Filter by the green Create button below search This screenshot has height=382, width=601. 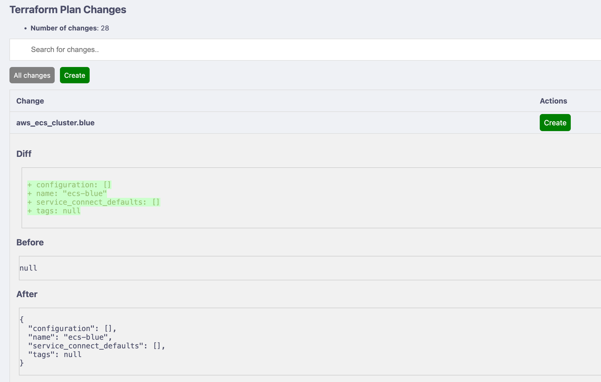click(x=75, y=75)
